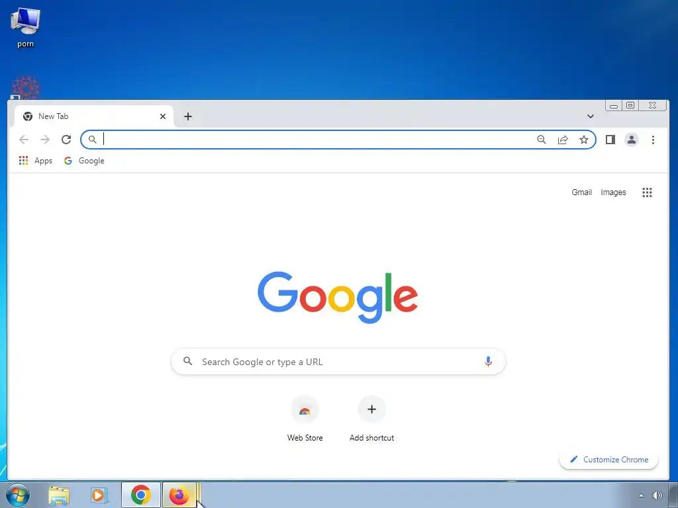Switch to Chrome in the taskbar
678x508 pixels.
tap(141, 495)
